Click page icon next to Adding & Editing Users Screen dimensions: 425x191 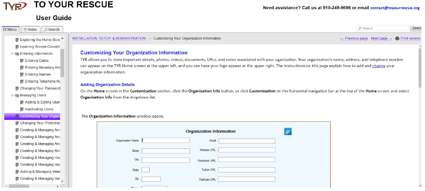22,102
